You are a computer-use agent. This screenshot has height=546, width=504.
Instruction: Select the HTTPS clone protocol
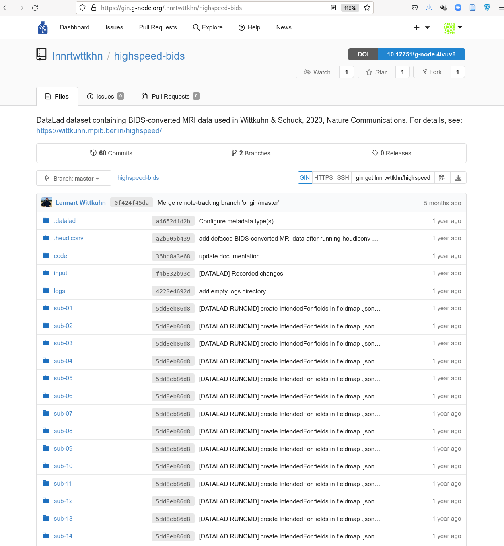coord(323,178)
